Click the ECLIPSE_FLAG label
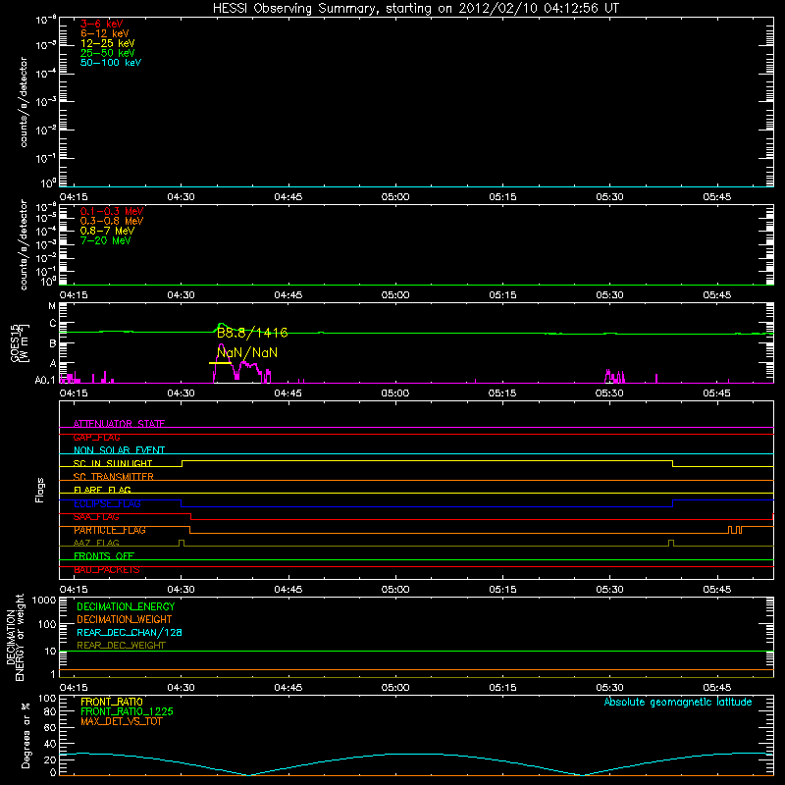The image size is (785, 785). pos(107,503)
